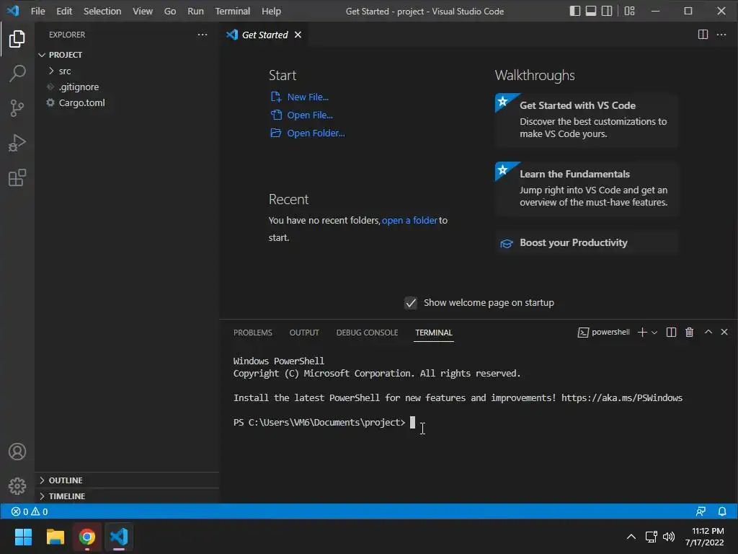
Task: Switch to the PROBLEMS tab
Action: (253, 333)
